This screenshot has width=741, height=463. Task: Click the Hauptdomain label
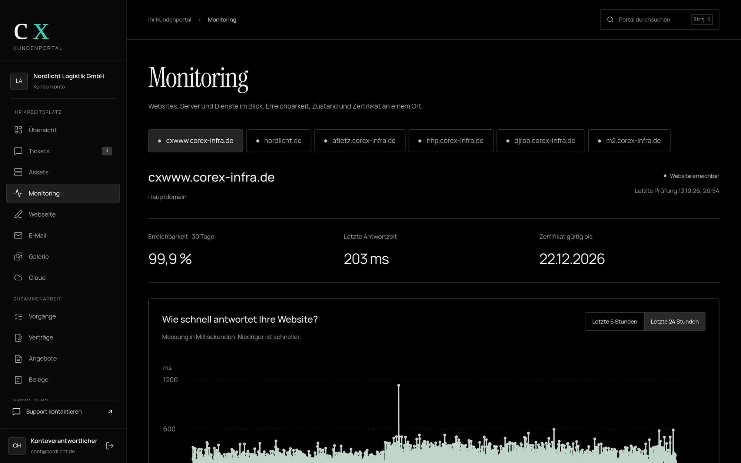click(167, 197)
